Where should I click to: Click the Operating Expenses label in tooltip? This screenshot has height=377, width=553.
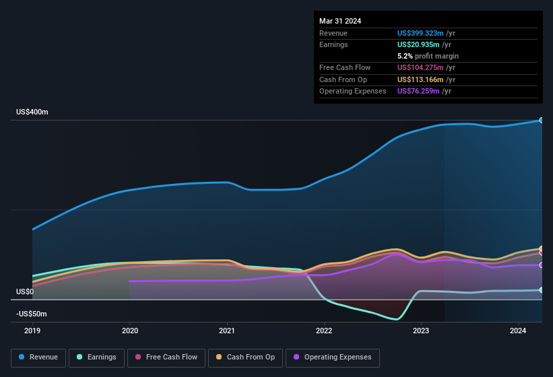tap(353, 92)
